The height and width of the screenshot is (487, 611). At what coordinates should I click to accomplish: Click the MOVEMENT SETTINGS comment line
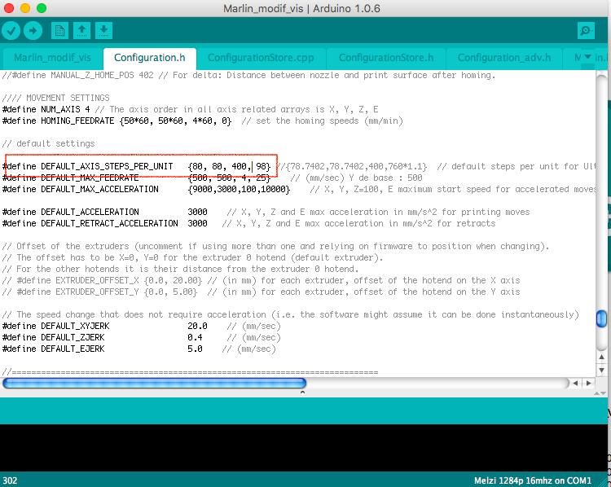click(x=56, y=98)
